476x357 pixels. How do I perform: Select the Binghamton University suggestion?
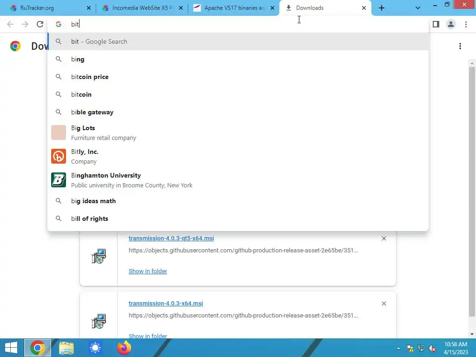[238, 180]
